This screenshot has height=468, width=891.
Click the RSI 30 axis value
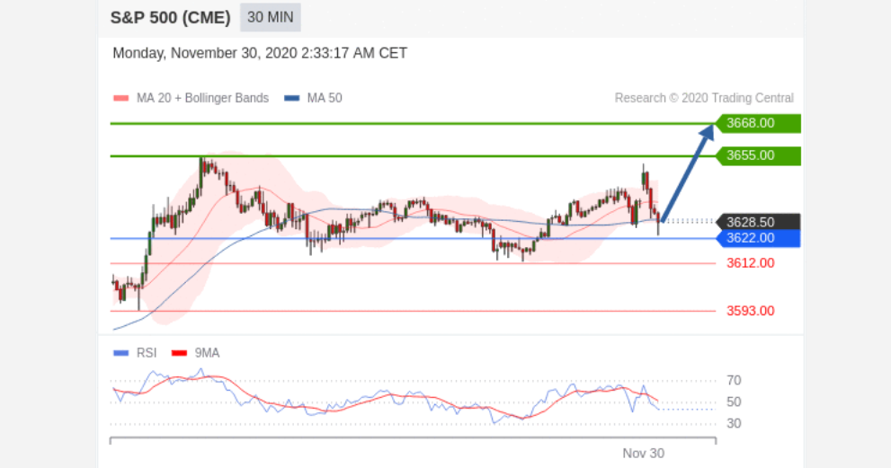(734, 424)
